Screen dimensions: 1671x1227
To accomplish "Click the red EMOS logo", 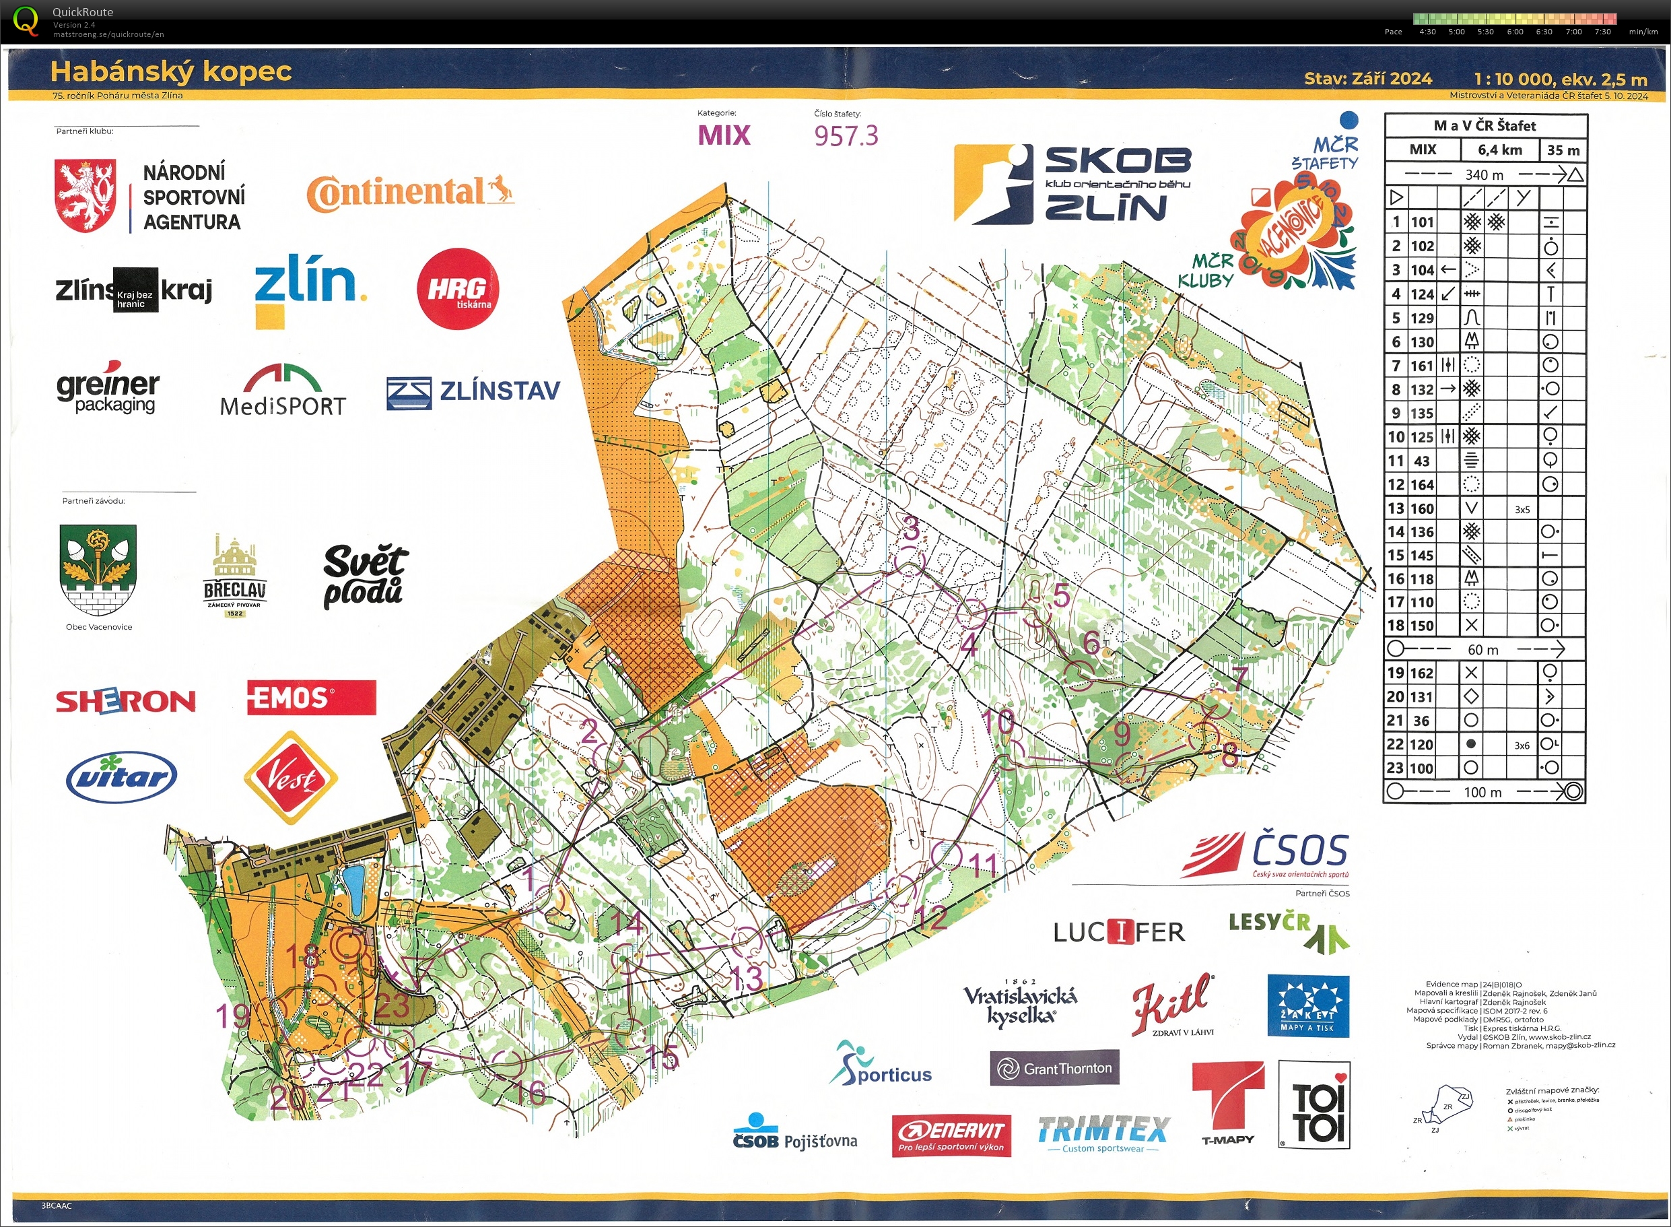I will [311, 698].
